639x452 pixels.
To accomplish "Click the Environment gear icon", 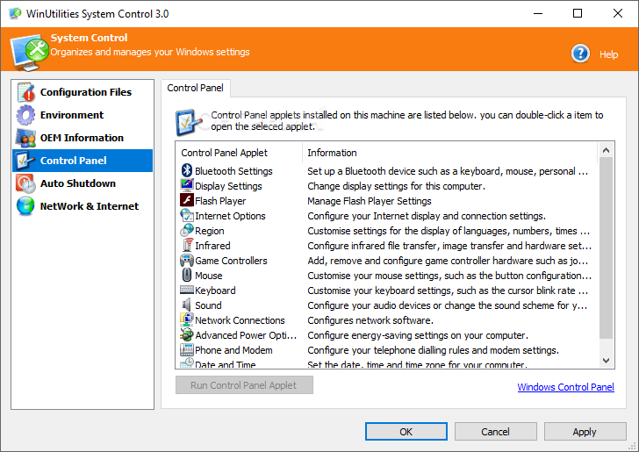I will [25, 115].
